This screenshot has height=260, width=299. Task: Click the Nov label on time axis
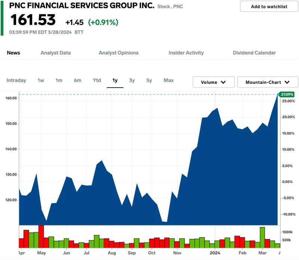pos(177,253)
